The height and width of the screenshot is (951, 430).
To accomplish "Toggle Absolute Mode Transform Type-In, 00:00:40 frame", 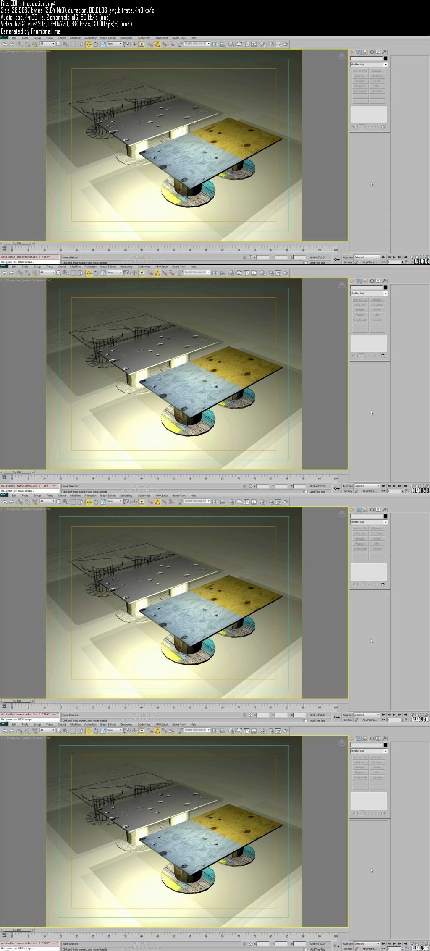I will click(250, 715).
